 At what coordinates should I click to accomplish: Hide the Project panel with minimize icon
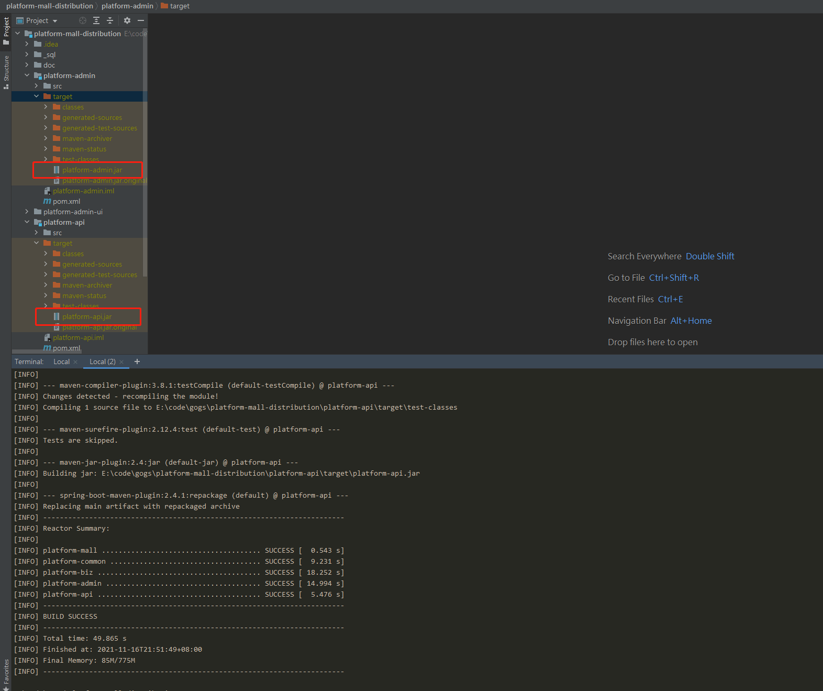(141, 20)
